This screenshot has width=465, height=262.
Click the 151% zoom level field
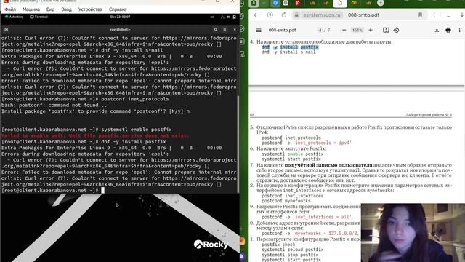tap(357, 30)
